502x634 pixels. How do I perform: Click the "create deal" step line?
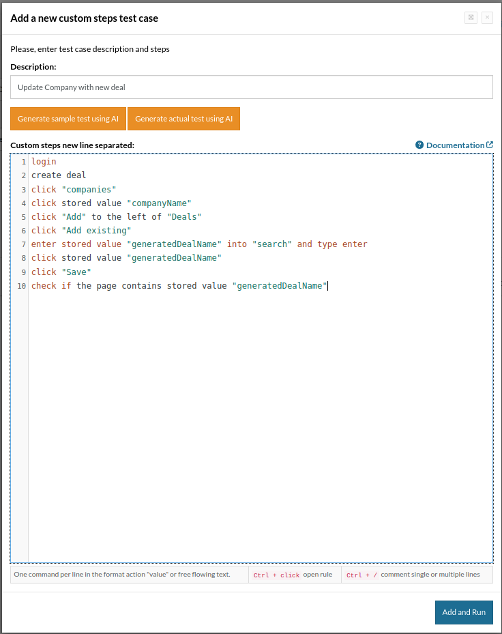(59, 176)
